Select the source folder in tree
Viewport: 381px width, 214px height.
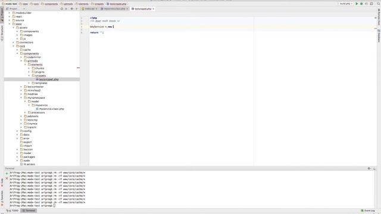(x=18, y=20)
